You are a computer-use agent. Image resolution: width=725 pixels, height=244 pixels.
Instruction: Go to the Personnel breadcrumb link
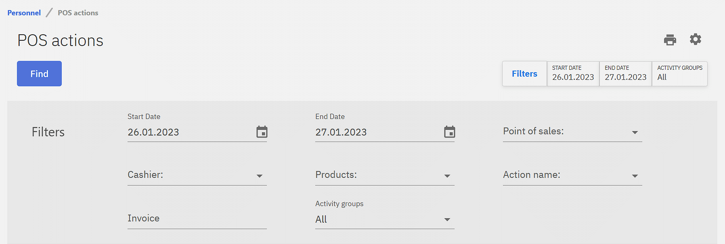pos(24,13)
